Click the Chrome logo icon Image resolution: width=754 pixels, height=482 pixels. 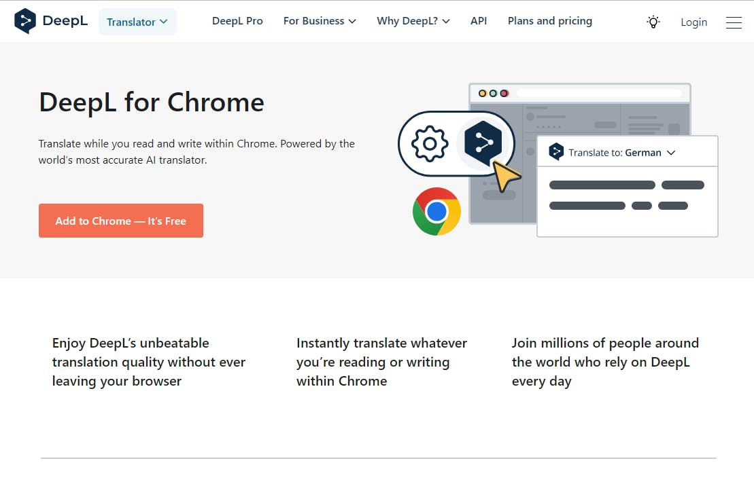436,211
